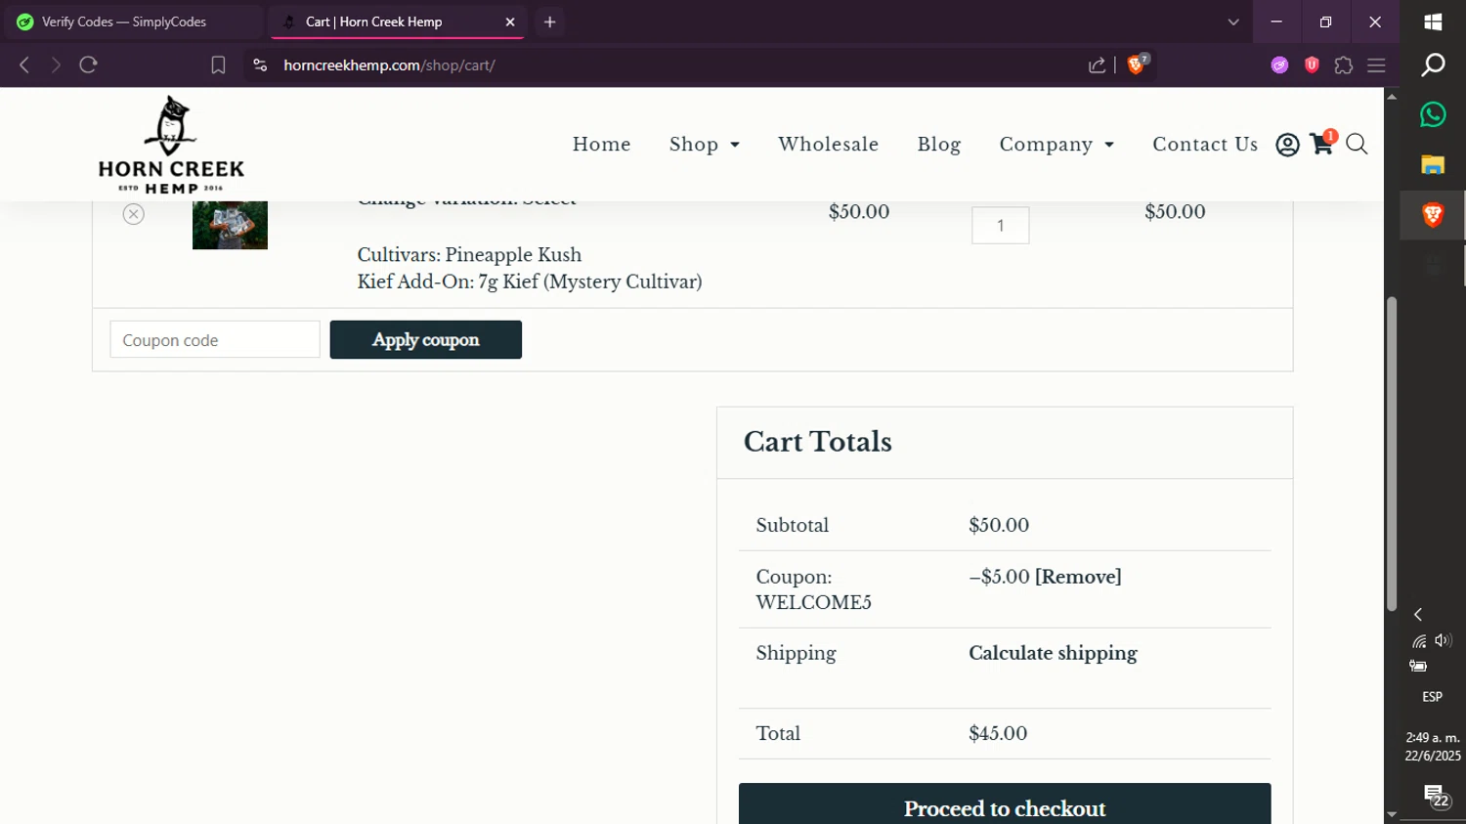Click the Brave browser taskbar icon
Viewport: 1466px width, 824px height.
[x=1433, y=215]
